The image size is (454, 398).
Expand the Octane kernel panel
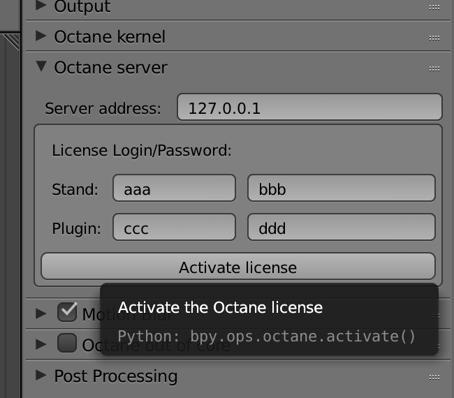(x=41, y=36)
